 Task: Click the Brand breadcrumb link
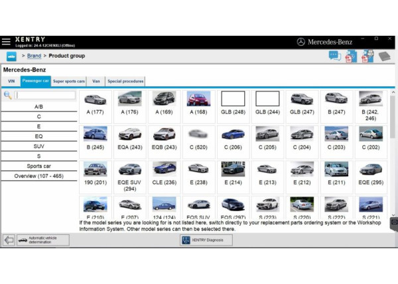tap(34, 56)
